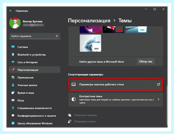The height and width of the screenshot is (134, 174).
Task: Open Учетные записи section
Action: (35, 85)
